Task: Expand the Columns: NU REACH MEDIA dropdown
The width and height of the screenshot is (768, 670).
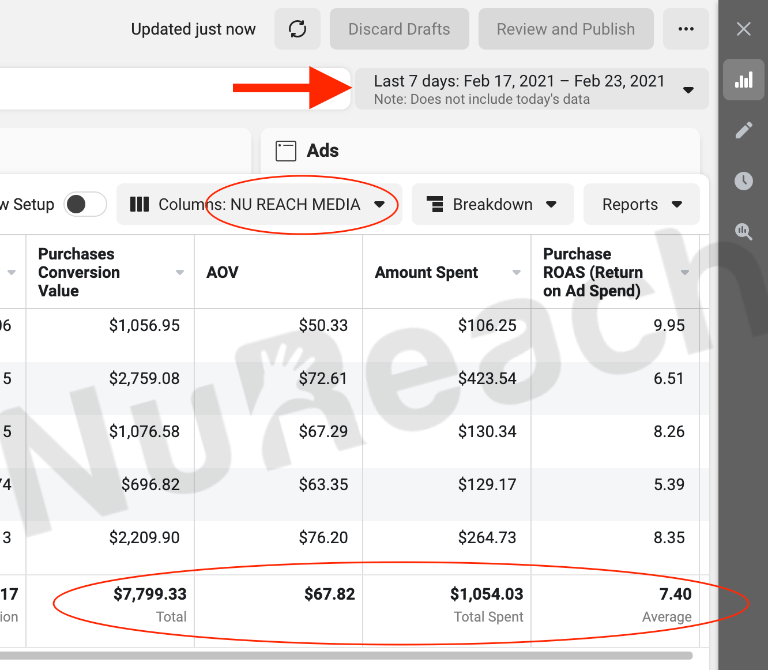Action: (x=259, y=204)
